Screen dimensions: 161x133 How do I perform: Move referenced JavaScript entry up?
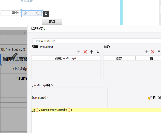92,52
